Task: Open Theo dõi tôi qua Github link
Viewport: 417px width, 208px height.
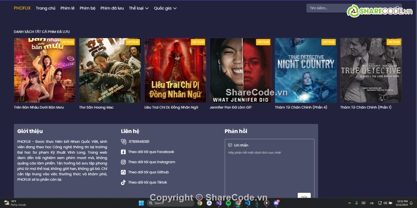Action: 148,172
